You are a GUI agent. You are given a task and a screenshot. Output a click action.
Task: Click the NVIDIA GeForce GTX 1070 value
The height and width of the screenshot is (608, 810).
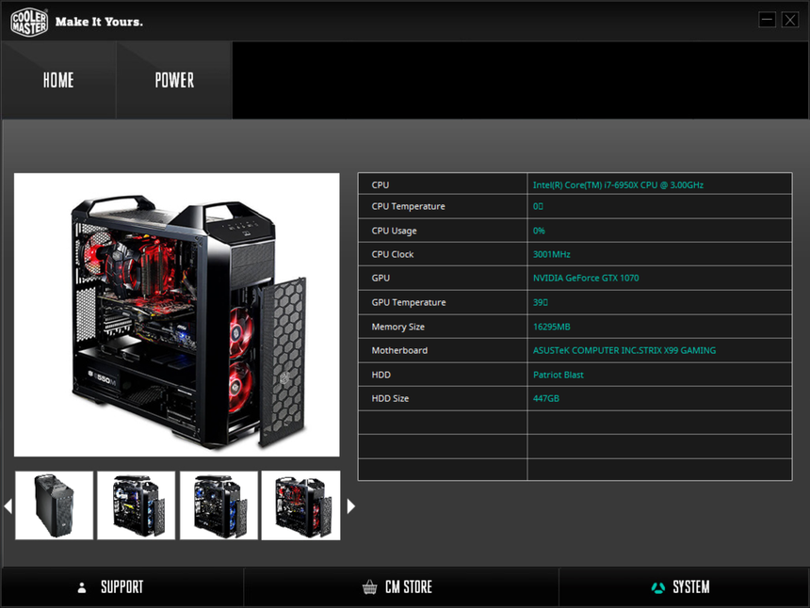[x=586, y=279]
